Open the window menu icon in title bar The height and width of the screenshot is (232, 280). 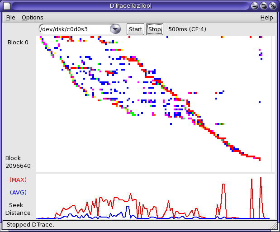click(6, 6)
